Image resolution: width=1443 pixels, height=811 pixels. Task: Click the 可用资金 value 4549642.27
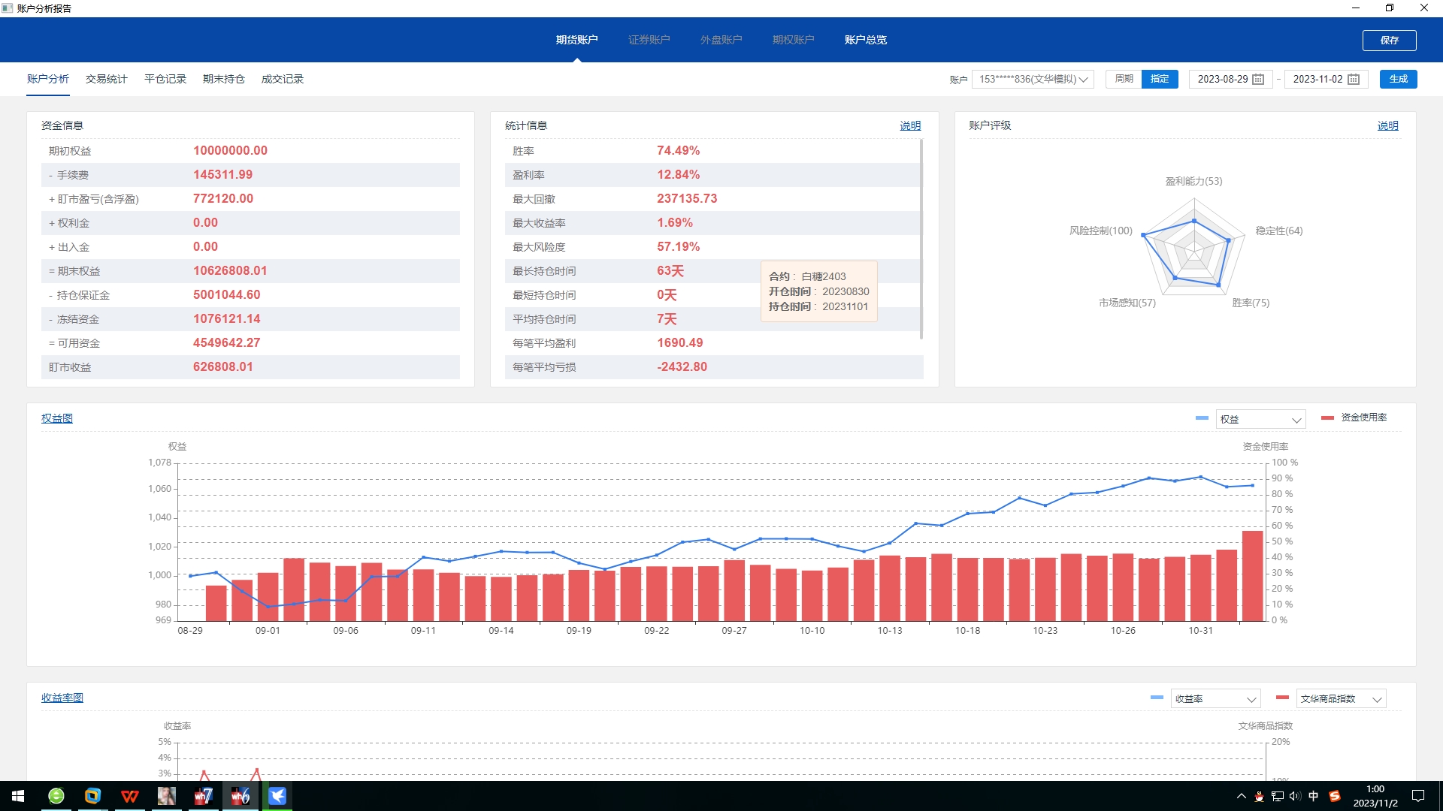tap(226, 342)
